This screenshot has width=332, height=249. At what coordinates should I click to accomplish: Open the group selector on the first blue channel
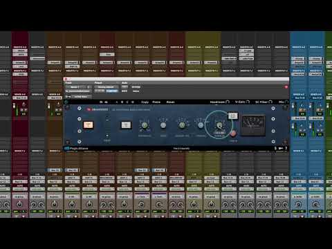point(298,196)
